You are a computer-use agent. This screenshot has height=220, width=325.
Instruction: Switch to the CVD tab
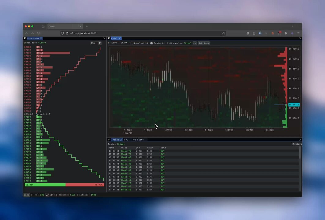coord(126,140)
